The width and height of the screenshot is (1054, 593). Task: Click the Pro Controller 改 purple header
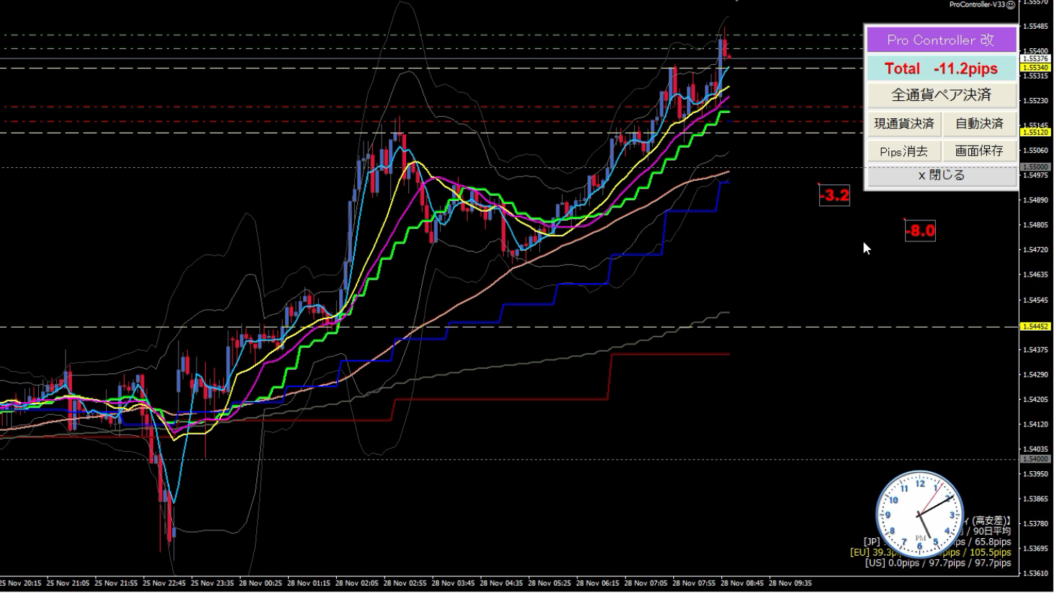941,40
